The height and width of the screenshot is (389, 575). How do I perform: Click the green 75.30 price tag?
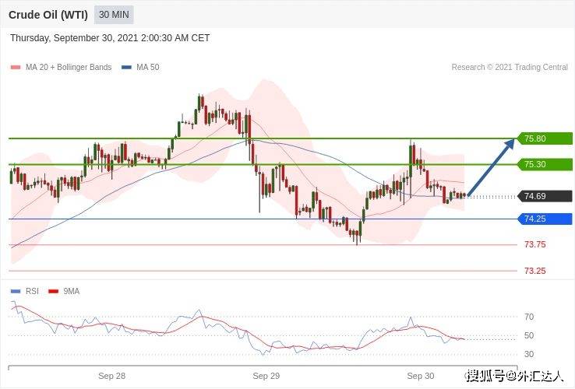point(545,164)
